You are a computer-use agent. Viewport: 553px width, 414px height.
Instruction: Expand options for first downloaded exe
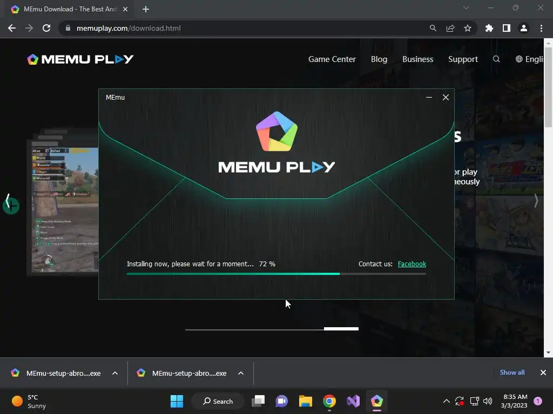(115, 373)
